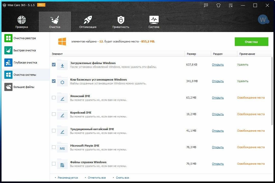
Task: Switch to the Очистка broom tab
Action: [55, 22]
